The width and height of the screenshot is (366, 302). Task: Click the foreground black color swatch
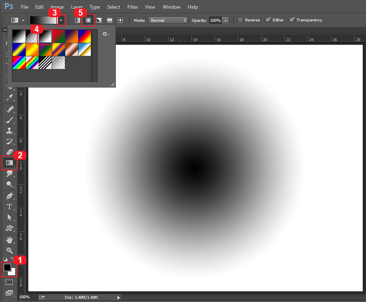pyautogui.click(x=7, y=267)
